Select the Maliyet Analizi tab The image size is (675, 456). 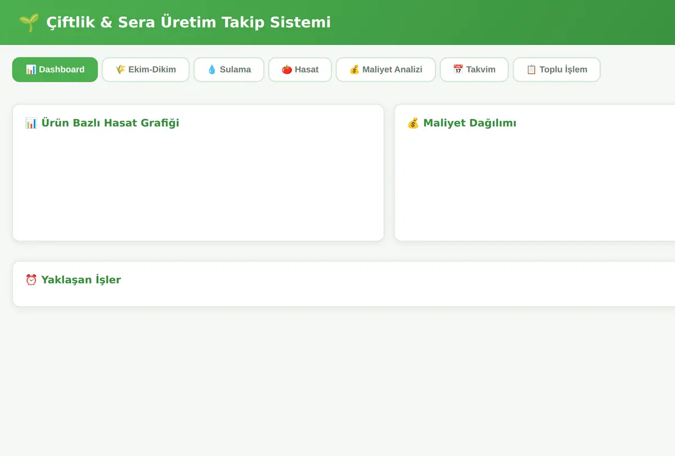[x=386, y=70]
